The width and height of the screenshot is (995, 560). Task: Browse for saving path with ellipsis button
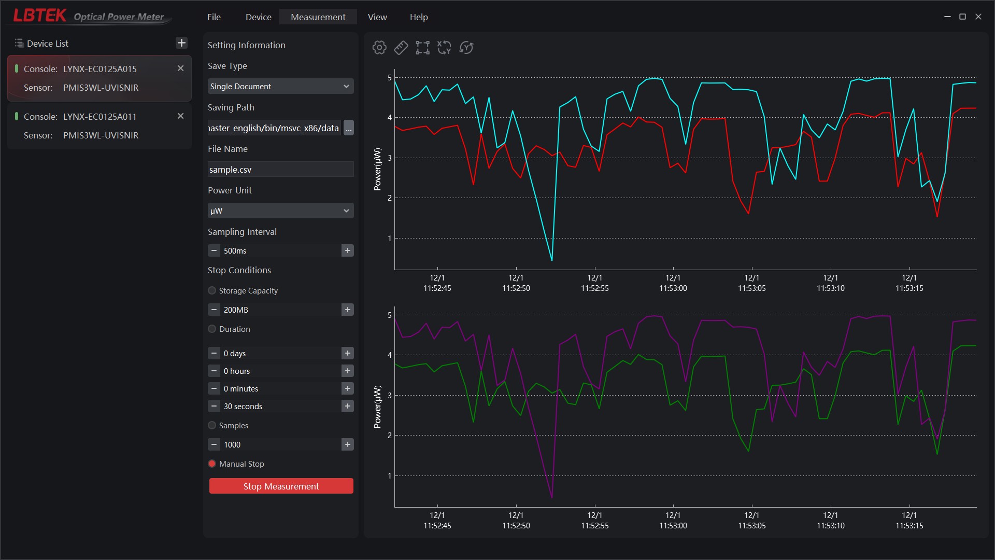[x=349, y=128]
